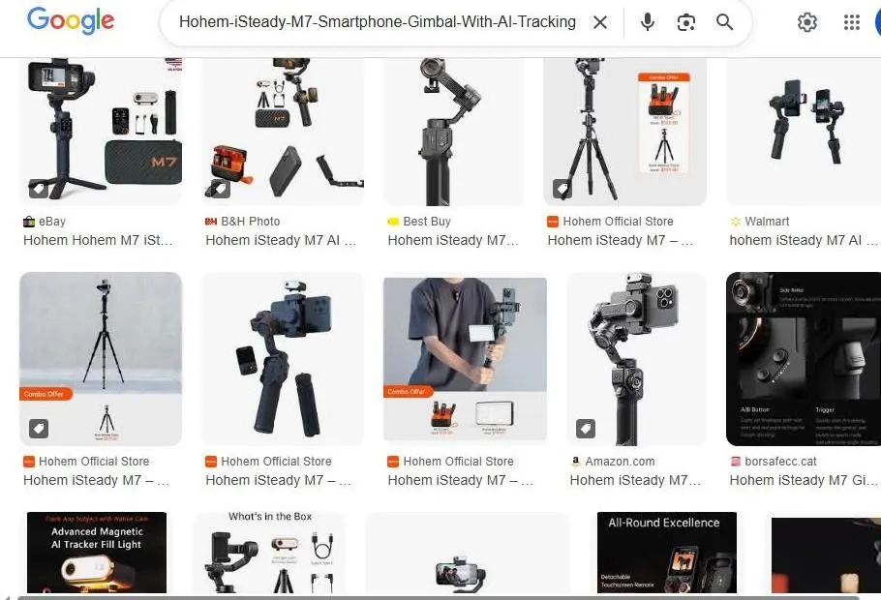Image resolution: width=881 pixels, height=600 pixels.
Task: Click the Google logo
Action: click(x=71, y=20)
